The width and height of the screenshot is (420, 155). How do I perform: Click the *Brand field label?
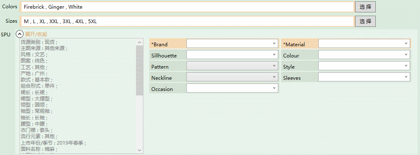[x=160, y=45]
